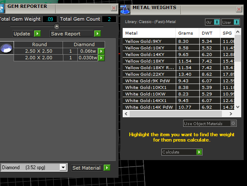Click the green arrow on Calculate
The width and height of the screenshot is (247, 186).
[199, 152]
